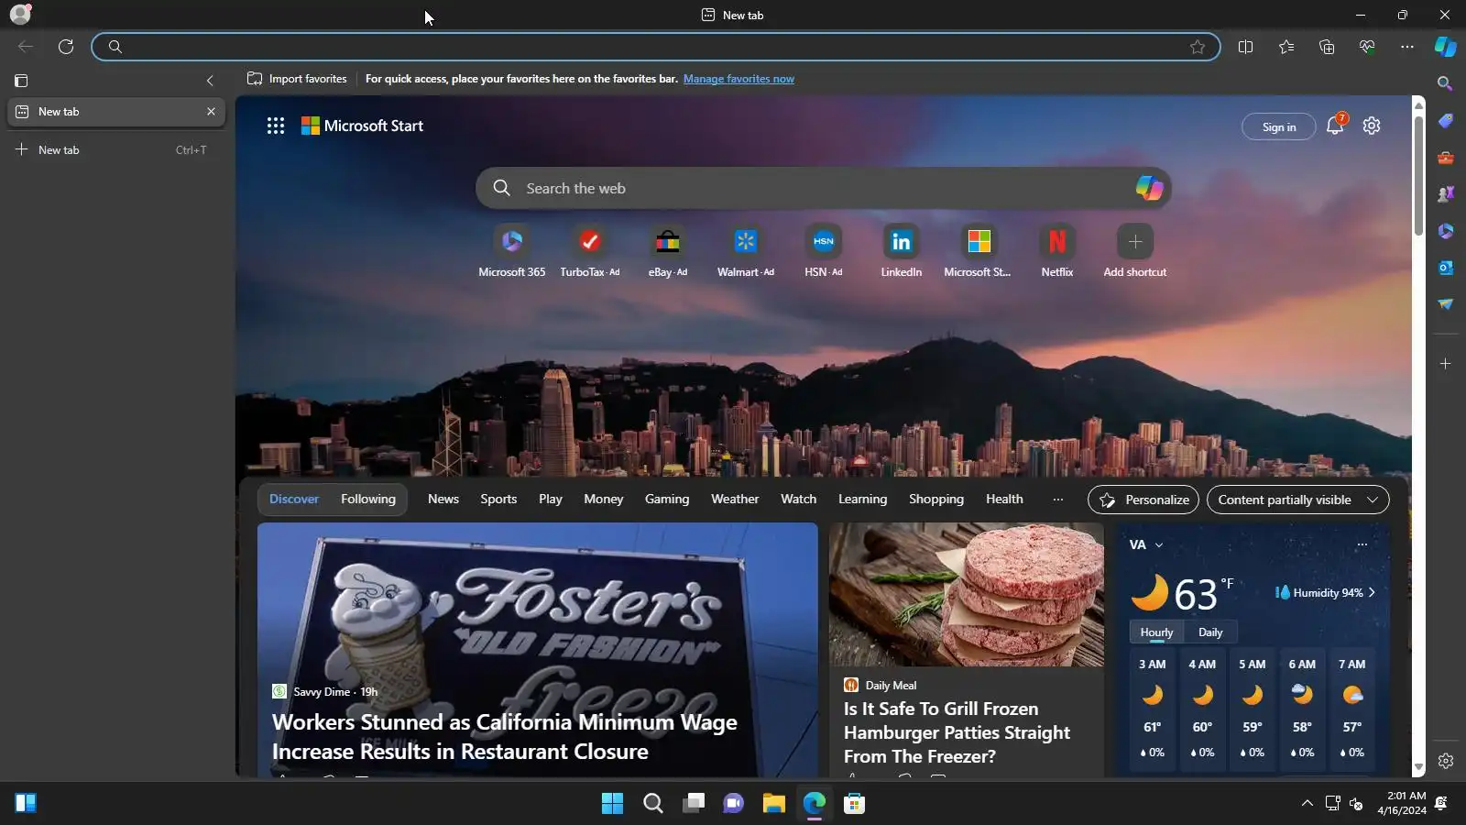
Task: Open Tools briefcase icon in sidebar
Action: (x=1446, y=158)
